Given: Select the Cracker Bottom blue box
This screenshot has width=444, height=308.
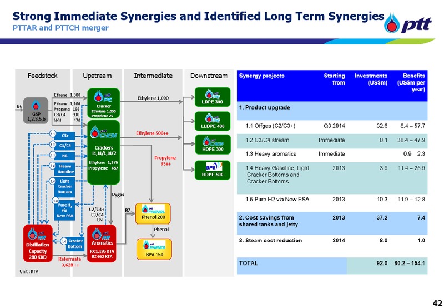Looking at the screenshot, I should click(x=75, y=244).
